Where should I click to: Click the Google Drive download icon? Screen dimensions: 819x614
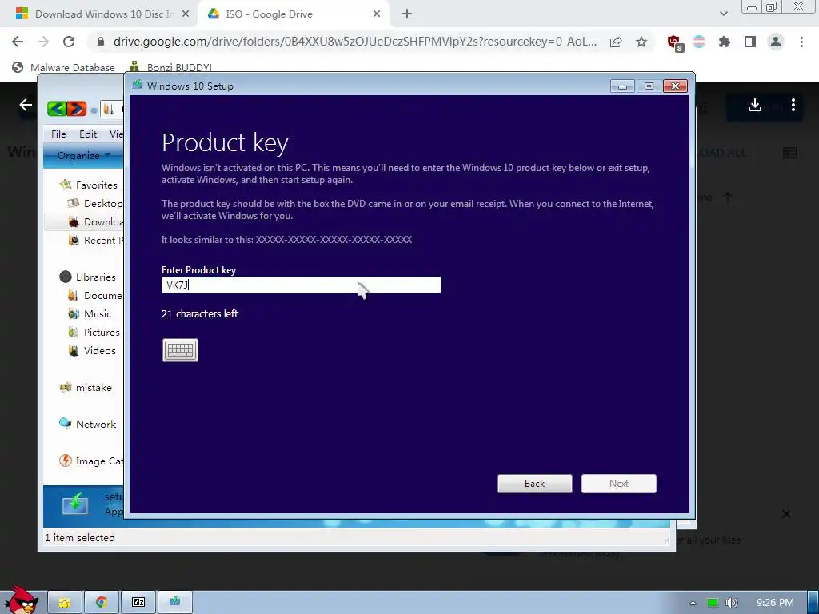point(755,105)
